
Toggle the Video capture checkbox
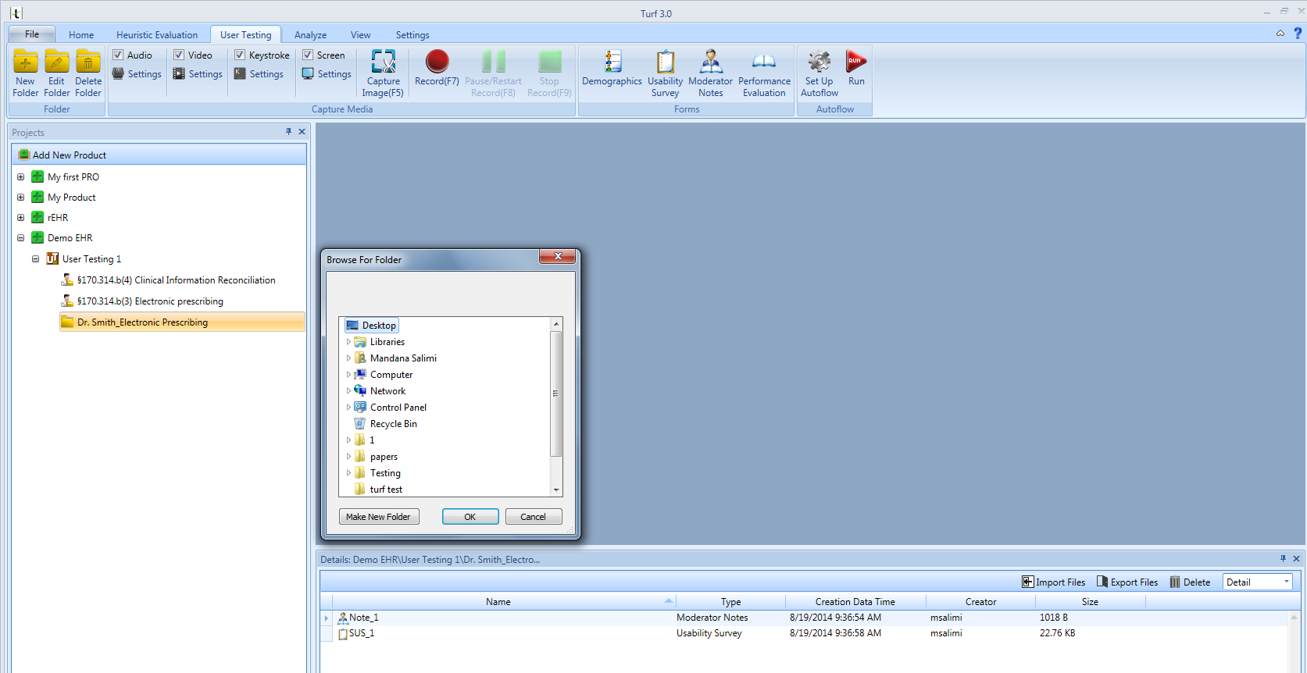(179, 55)
